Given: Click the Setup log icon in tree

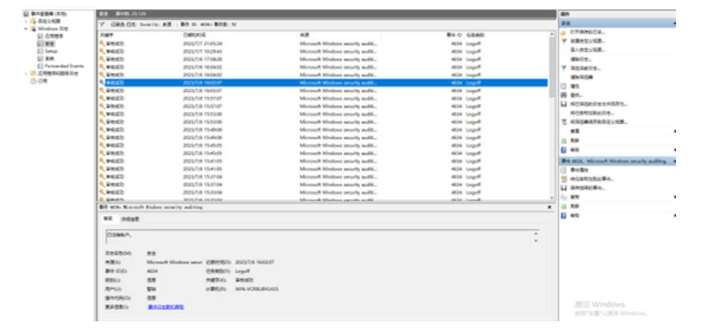Looking at the screenshot, I should point(40,51).
